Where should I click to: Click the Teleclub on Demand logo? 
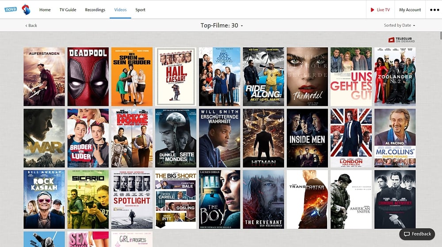click(401, 40)
